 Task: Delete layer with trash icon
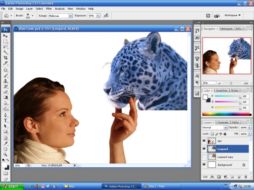tap(246, 177)
